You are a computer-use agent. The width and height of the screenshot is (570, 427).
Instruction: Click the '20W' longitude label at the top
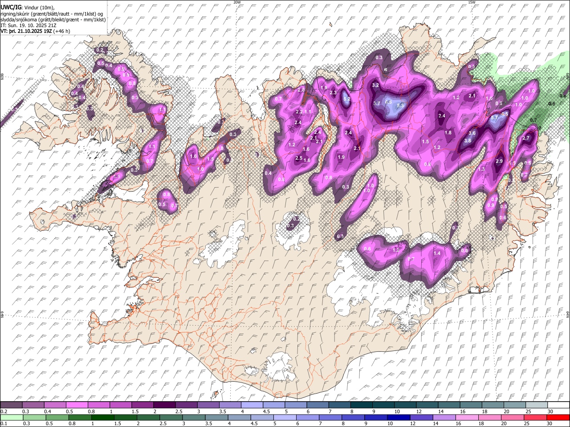click(237, 2)
